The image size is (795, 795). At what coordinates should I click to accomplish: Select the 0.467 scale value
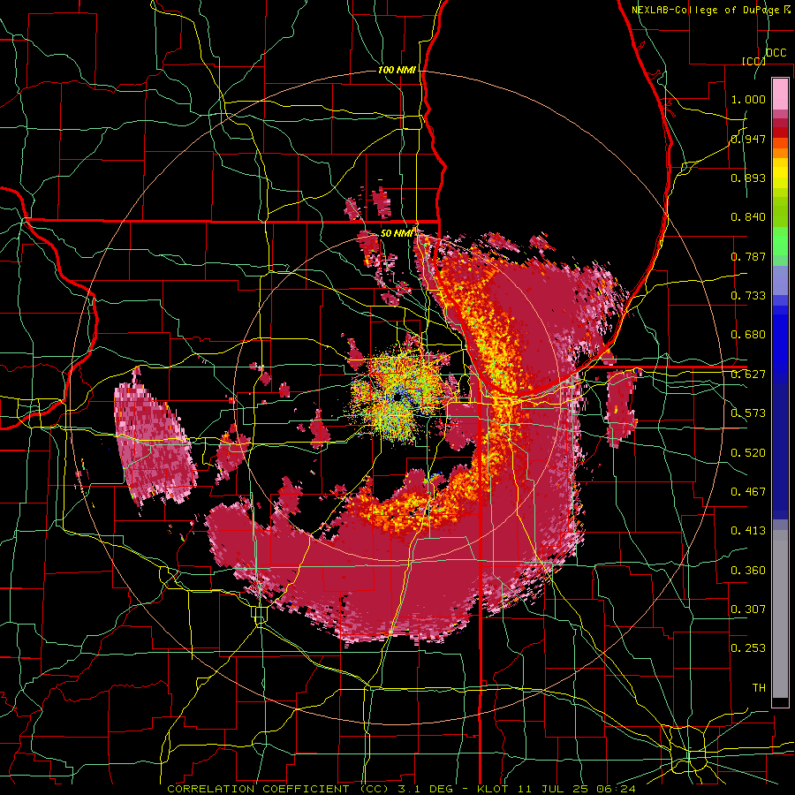pyautogui.click(x=748, y=492)
